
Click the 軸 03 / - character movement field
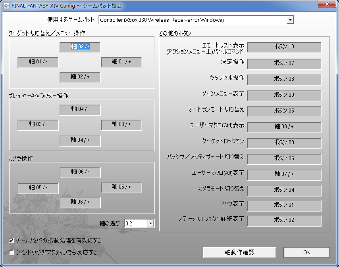38,125
